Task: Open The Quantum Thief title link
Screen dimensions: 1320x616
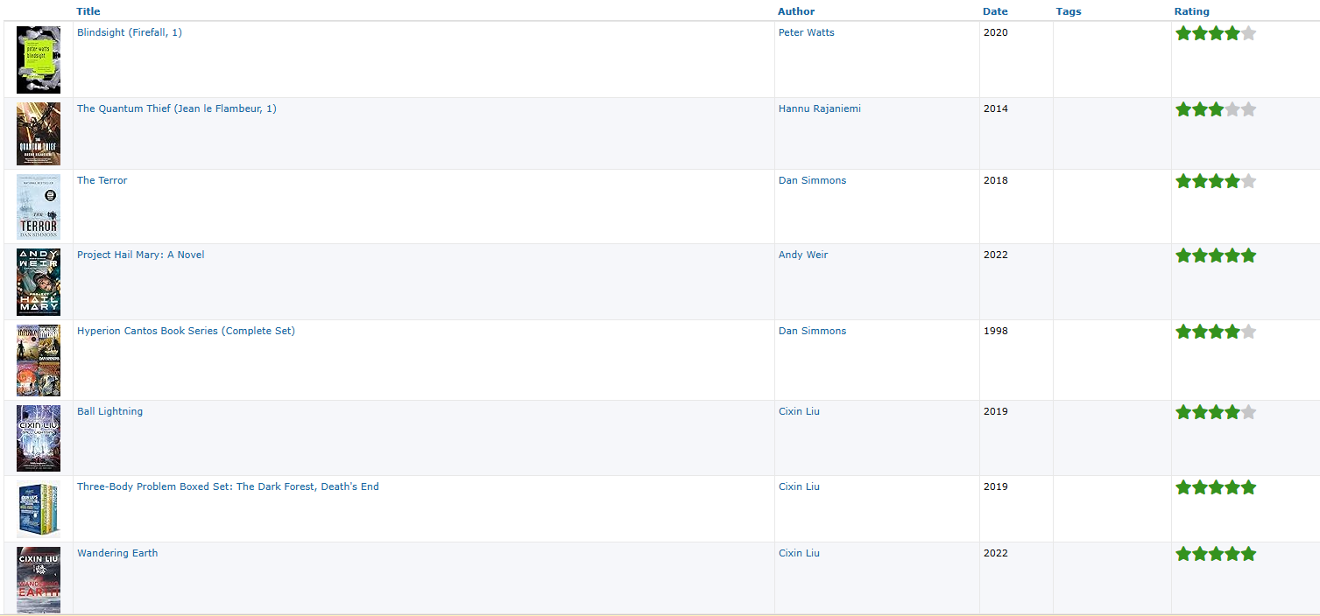Action: [177, 108]
